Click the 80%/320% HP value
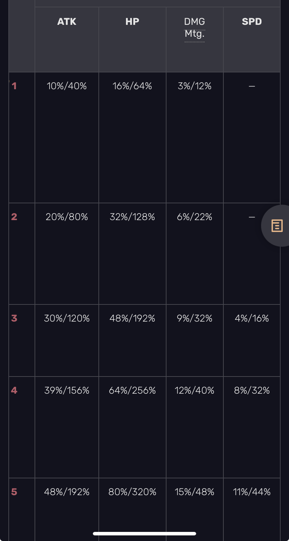This screenshot has height=541, width=289. pos(132,492)
